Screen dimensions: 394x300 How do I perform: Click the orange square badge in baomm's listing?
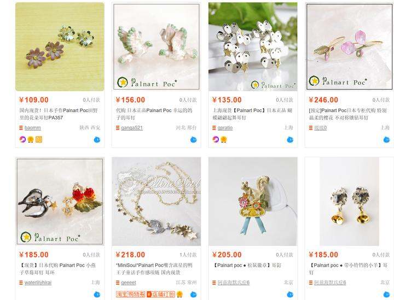click(39, 139)
